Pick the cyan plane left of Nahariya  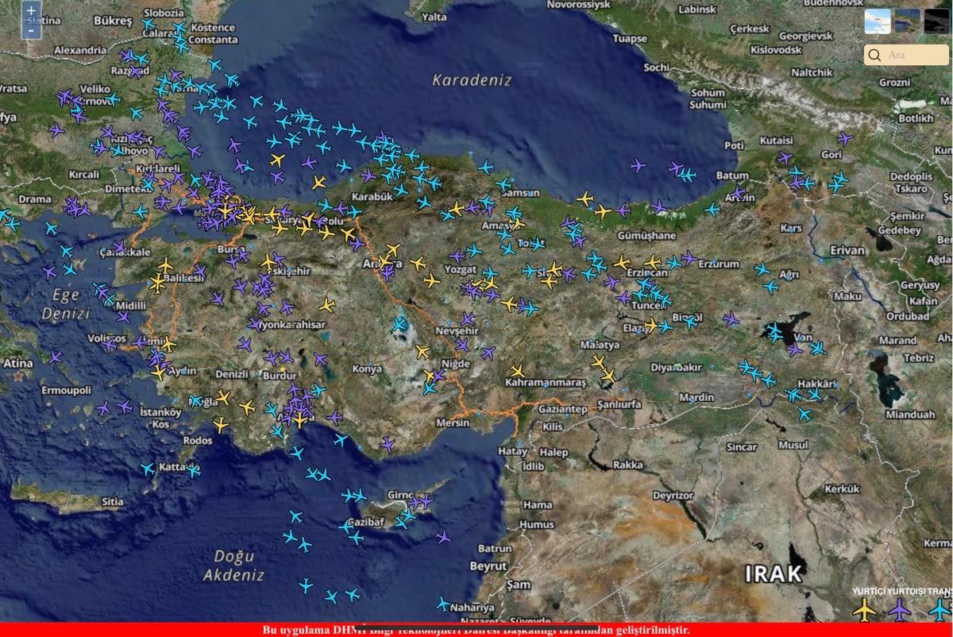tap(442, 604)
